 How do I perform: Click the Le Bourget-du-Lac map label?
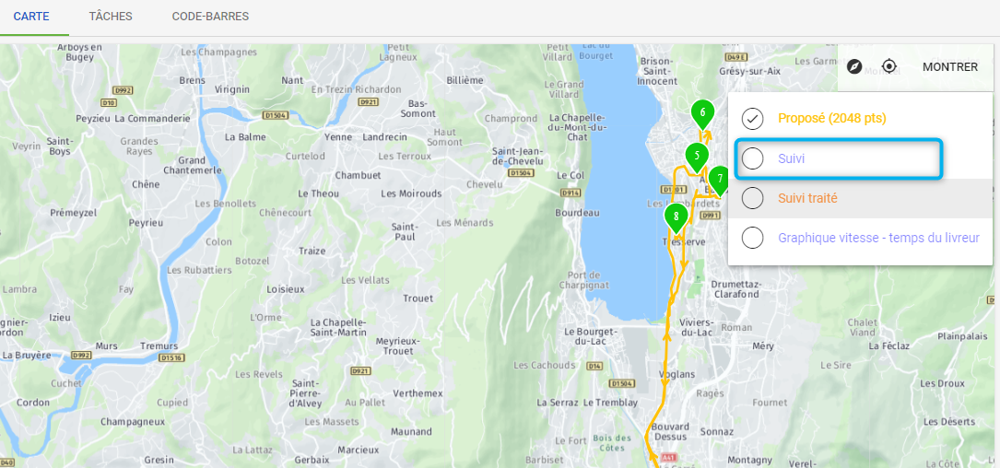(593, 337)
